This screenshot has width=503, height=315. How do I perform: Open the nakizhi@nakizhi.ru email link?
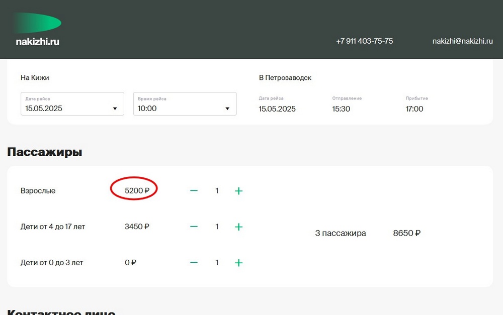click(462, 41)
